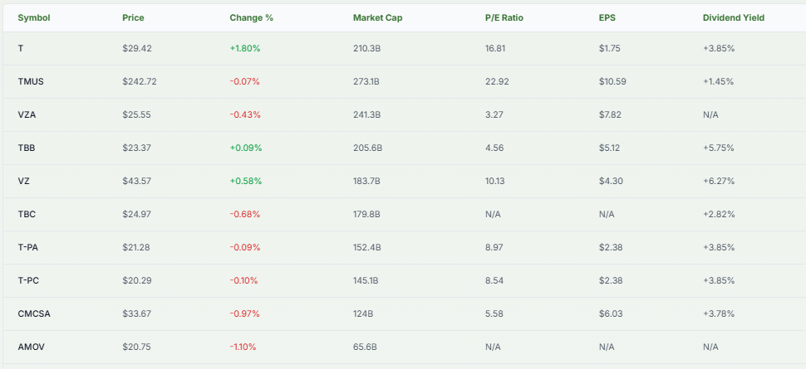806x369 pixels.
Task: Click the -0.97% change value
Action: tap(244, 313)
